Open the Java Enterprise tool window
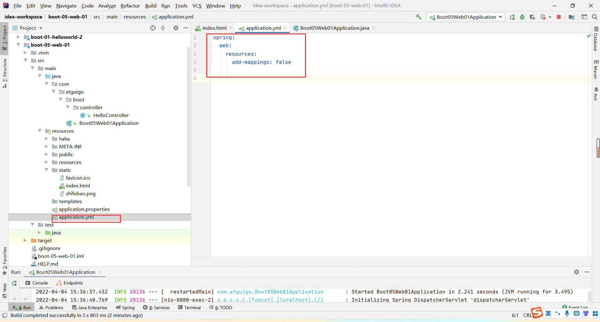This screenshot has width=600, height=322. click(x=90, y=308)
